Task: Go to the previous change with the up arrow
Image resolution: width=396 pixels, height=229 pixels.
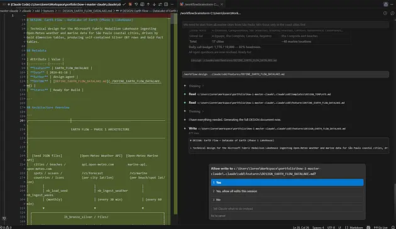Action: pos(148,4)
